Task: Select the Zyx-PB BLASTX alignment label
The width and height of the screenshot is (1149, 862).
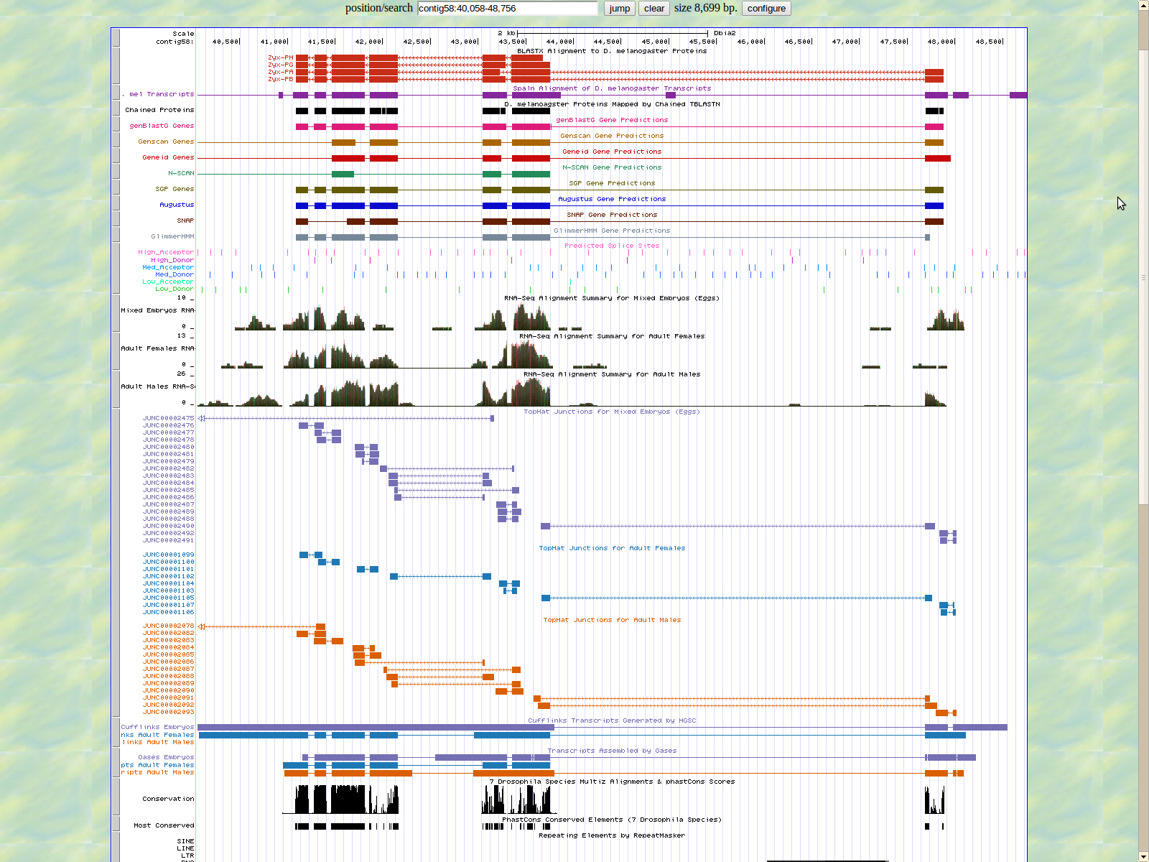Action: point(280,79)
